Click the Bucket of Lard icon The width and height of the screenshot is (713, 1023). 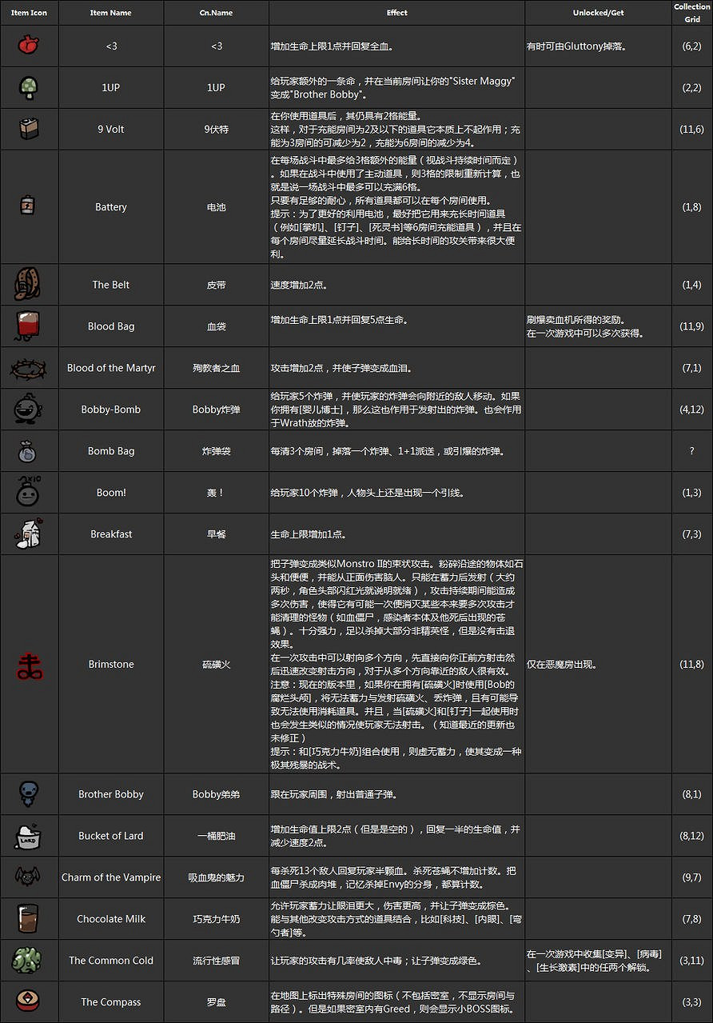click(x=29, y=836)
